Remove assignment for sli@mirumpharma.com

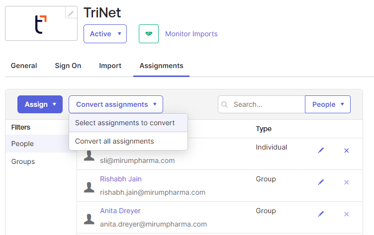pyautogui.click(x=346, y=151)
